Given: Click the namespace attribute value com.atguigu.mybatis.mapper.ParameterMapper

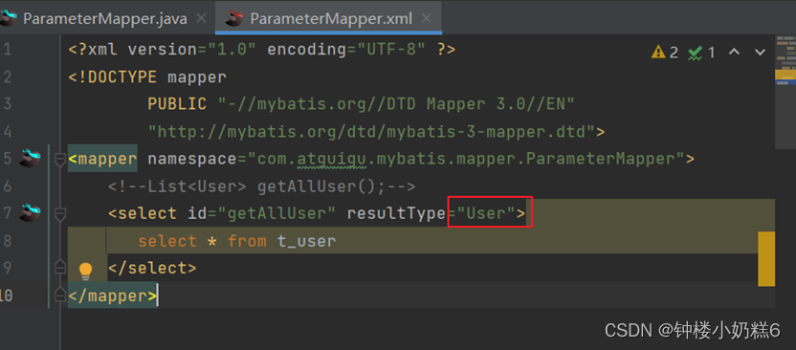Looking at the screenshot, I should point(466,159).
